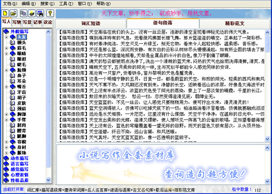Click the blue book icon beside 外貌描写
Viewport: 272px width, 194px height.
6,31
